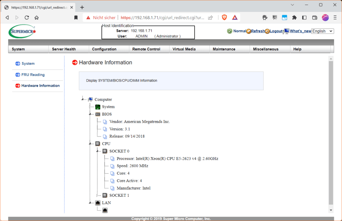The image size is (342, 221).
Task: Click the red Hardware Information arrow icon in sidebar
Action: tap(18, 86)
